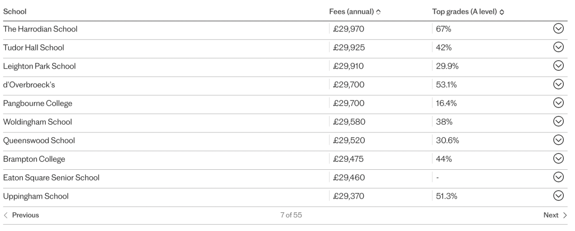Viewport: 575px width, 231px height.
Task: Click the Uppingham School name
Action: point(36,196)
